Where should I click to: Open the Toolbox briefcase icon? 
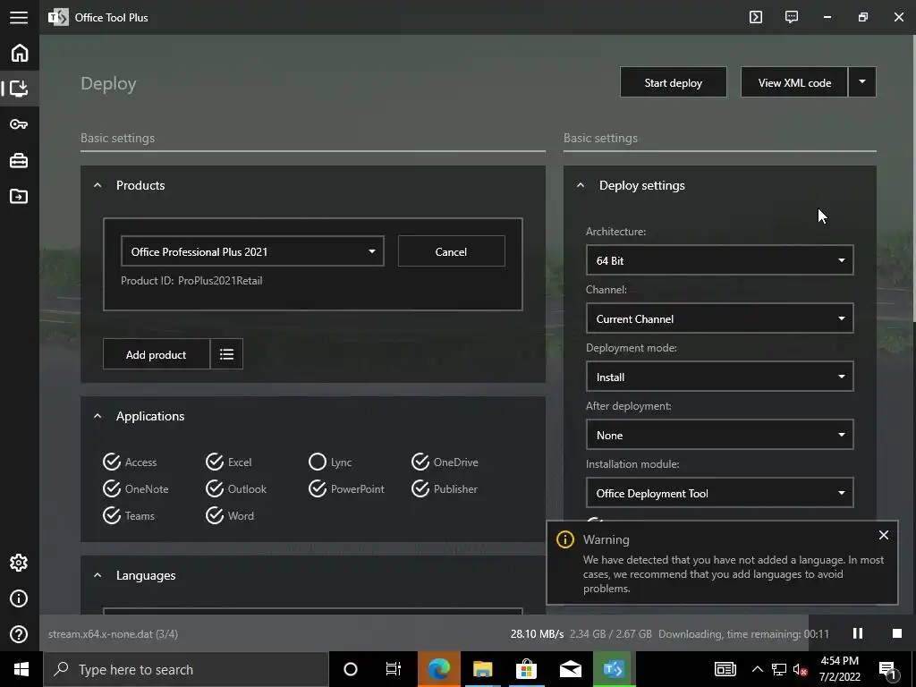[x=19, y=161]
